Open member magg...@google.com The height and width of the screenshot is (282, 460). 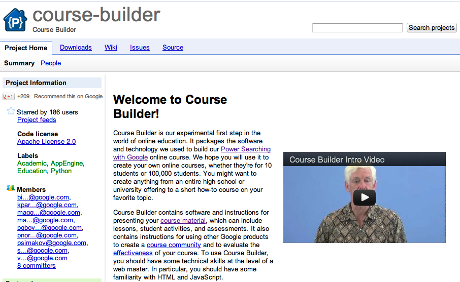tap(49, 213)
